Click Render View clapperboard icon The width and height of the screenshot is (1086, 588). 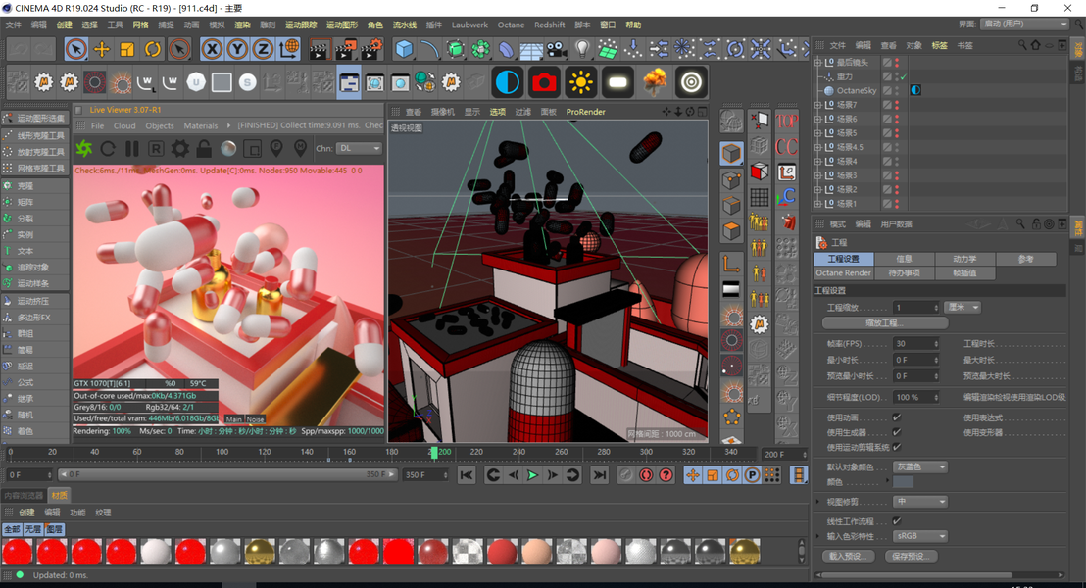point(319,49)
